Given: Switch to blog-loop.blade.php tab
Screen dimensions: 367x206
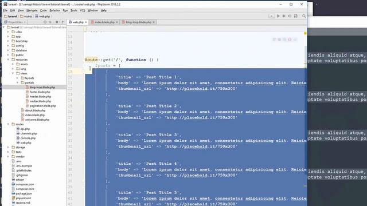Looking at the screenshot, I should 138,22.
